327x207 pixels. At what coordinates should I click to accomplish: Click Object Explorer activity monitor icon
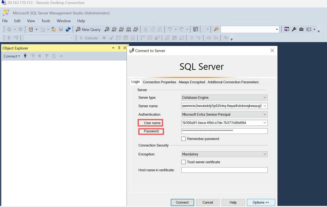[x=61, y=56]
